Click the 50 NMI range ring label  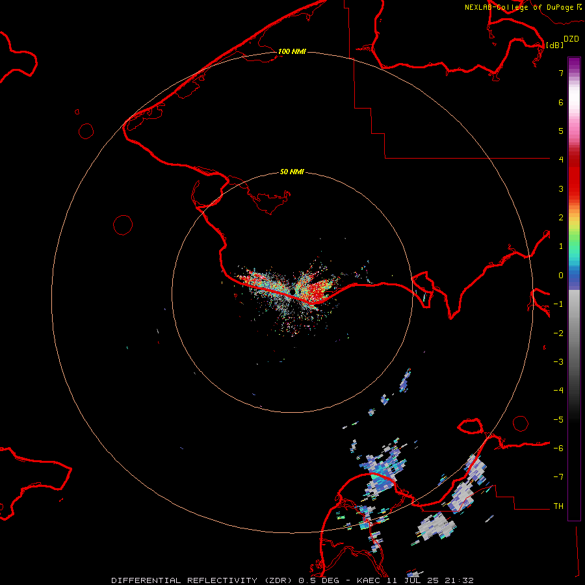click(x=292, y=172)
